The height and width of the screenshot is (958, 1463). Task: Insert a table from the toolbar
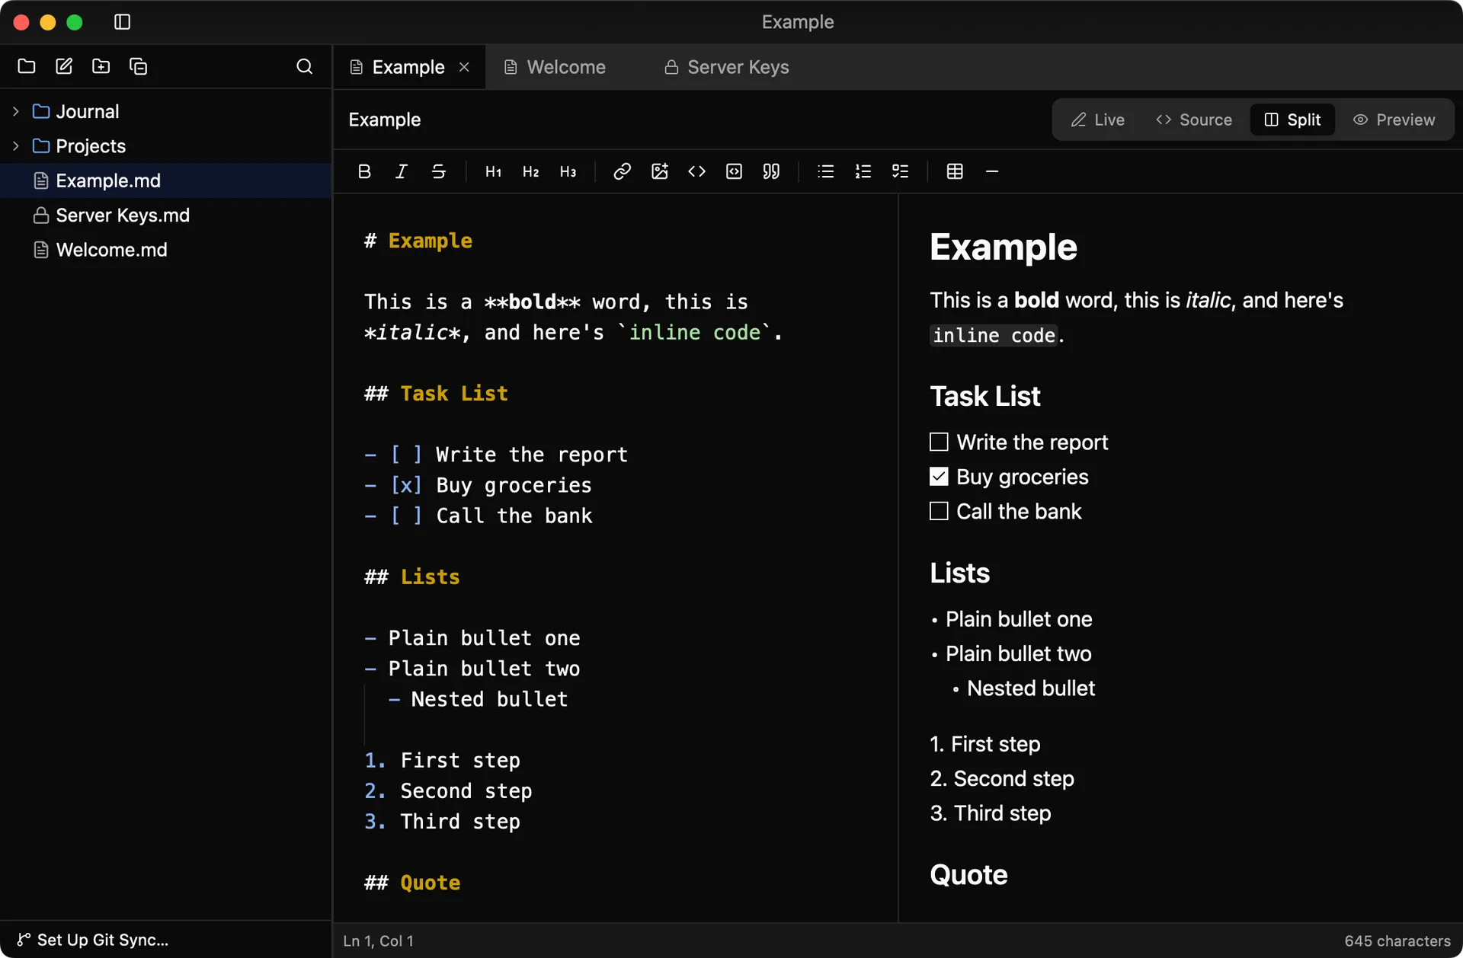(x=954, y=171)
